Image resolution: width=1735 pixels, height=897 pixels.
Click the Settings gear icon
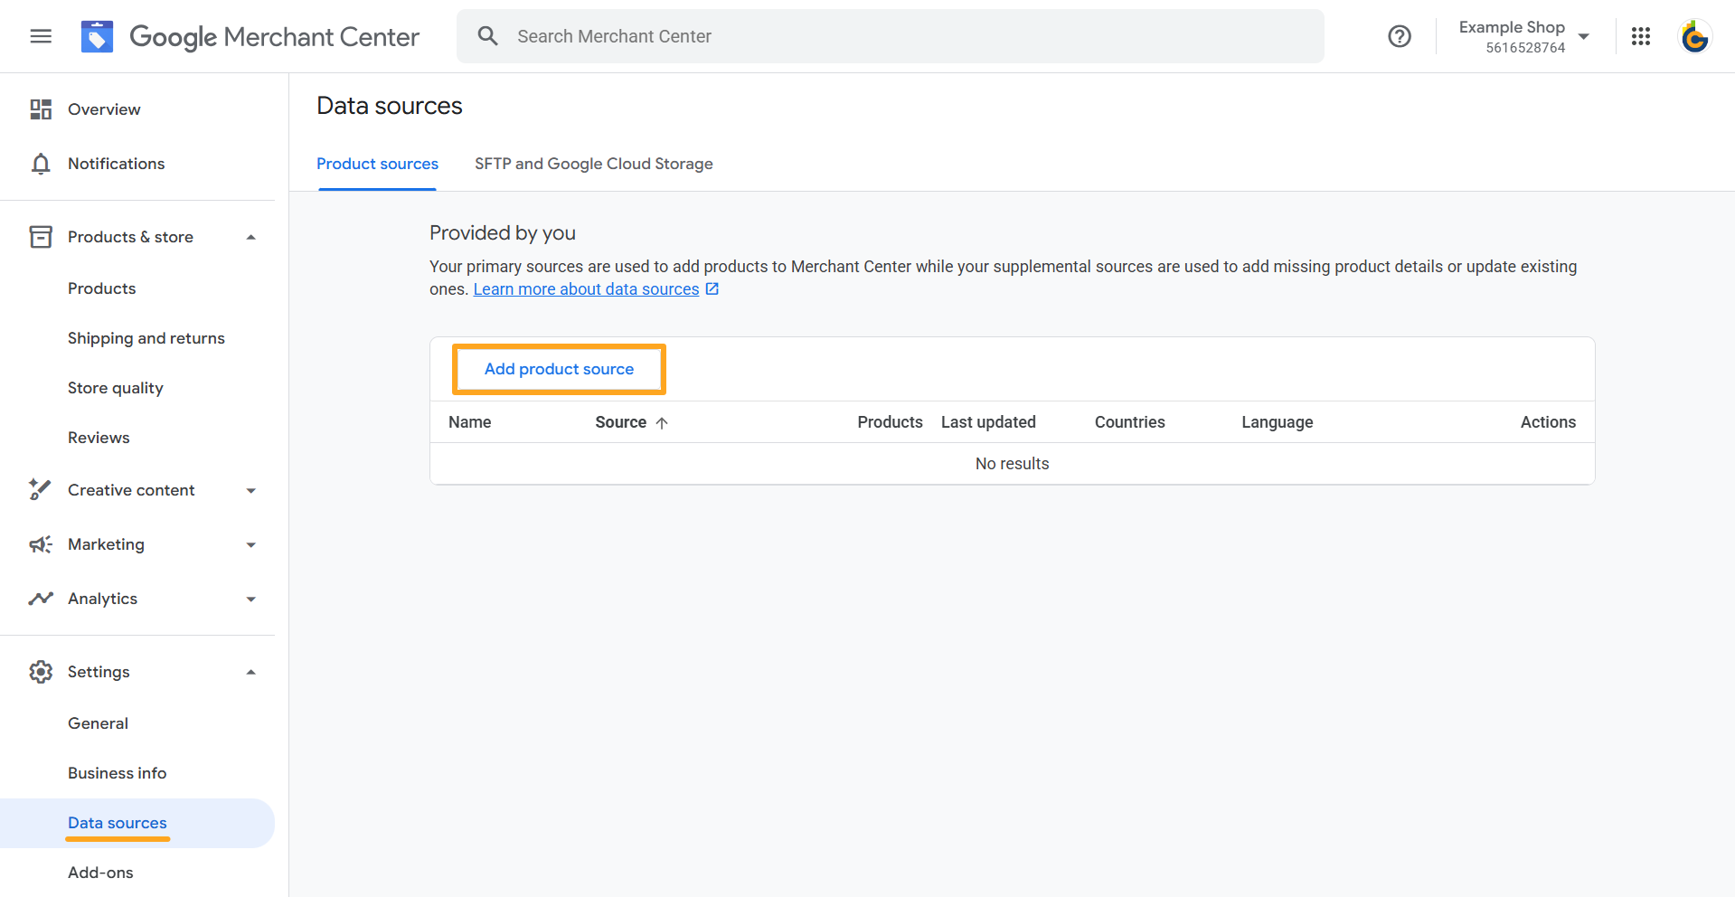pos(41,672)
